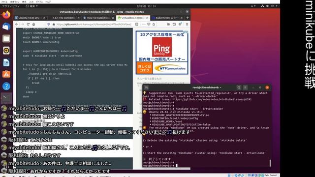Screen dimensions: 315x177
Task: Open the terminal hamburger menu
Action: click(x=245, y=88)
